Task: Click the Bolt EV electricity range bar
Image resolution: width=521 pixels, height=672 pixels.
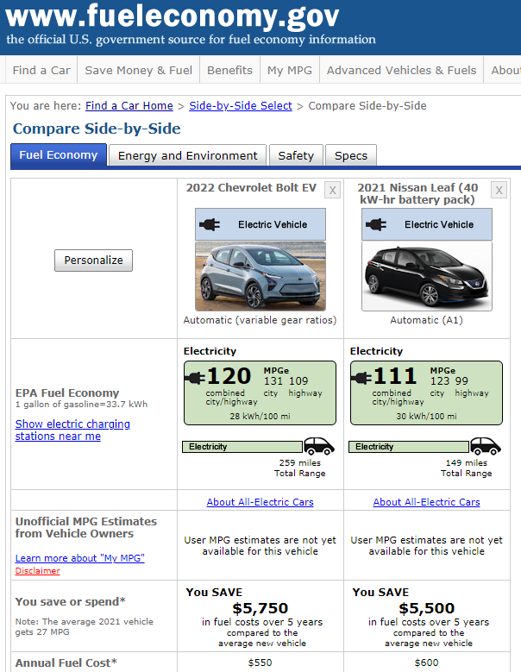Action: point(242,447)
